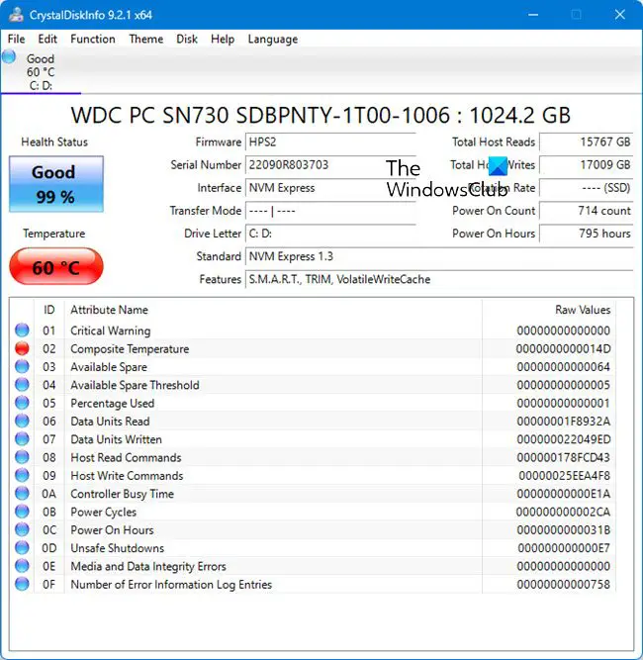Click the Standard field NVM Express 1.3
The width and height of the screenshot is (643, 660).
point(439,256)
